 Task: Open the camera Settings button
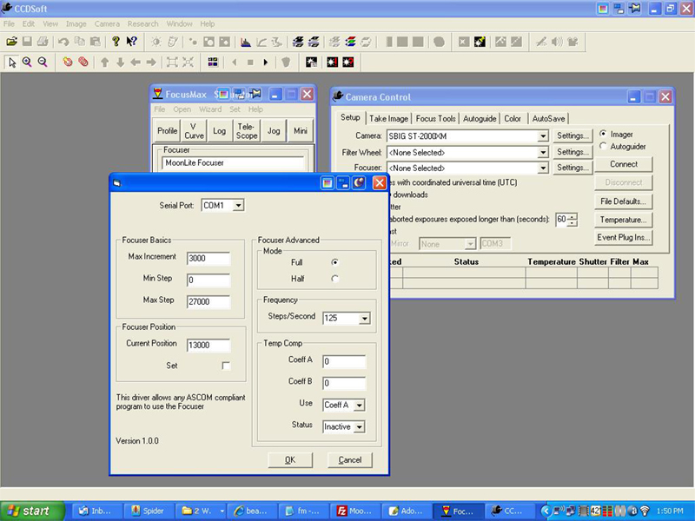pos(573,136)
